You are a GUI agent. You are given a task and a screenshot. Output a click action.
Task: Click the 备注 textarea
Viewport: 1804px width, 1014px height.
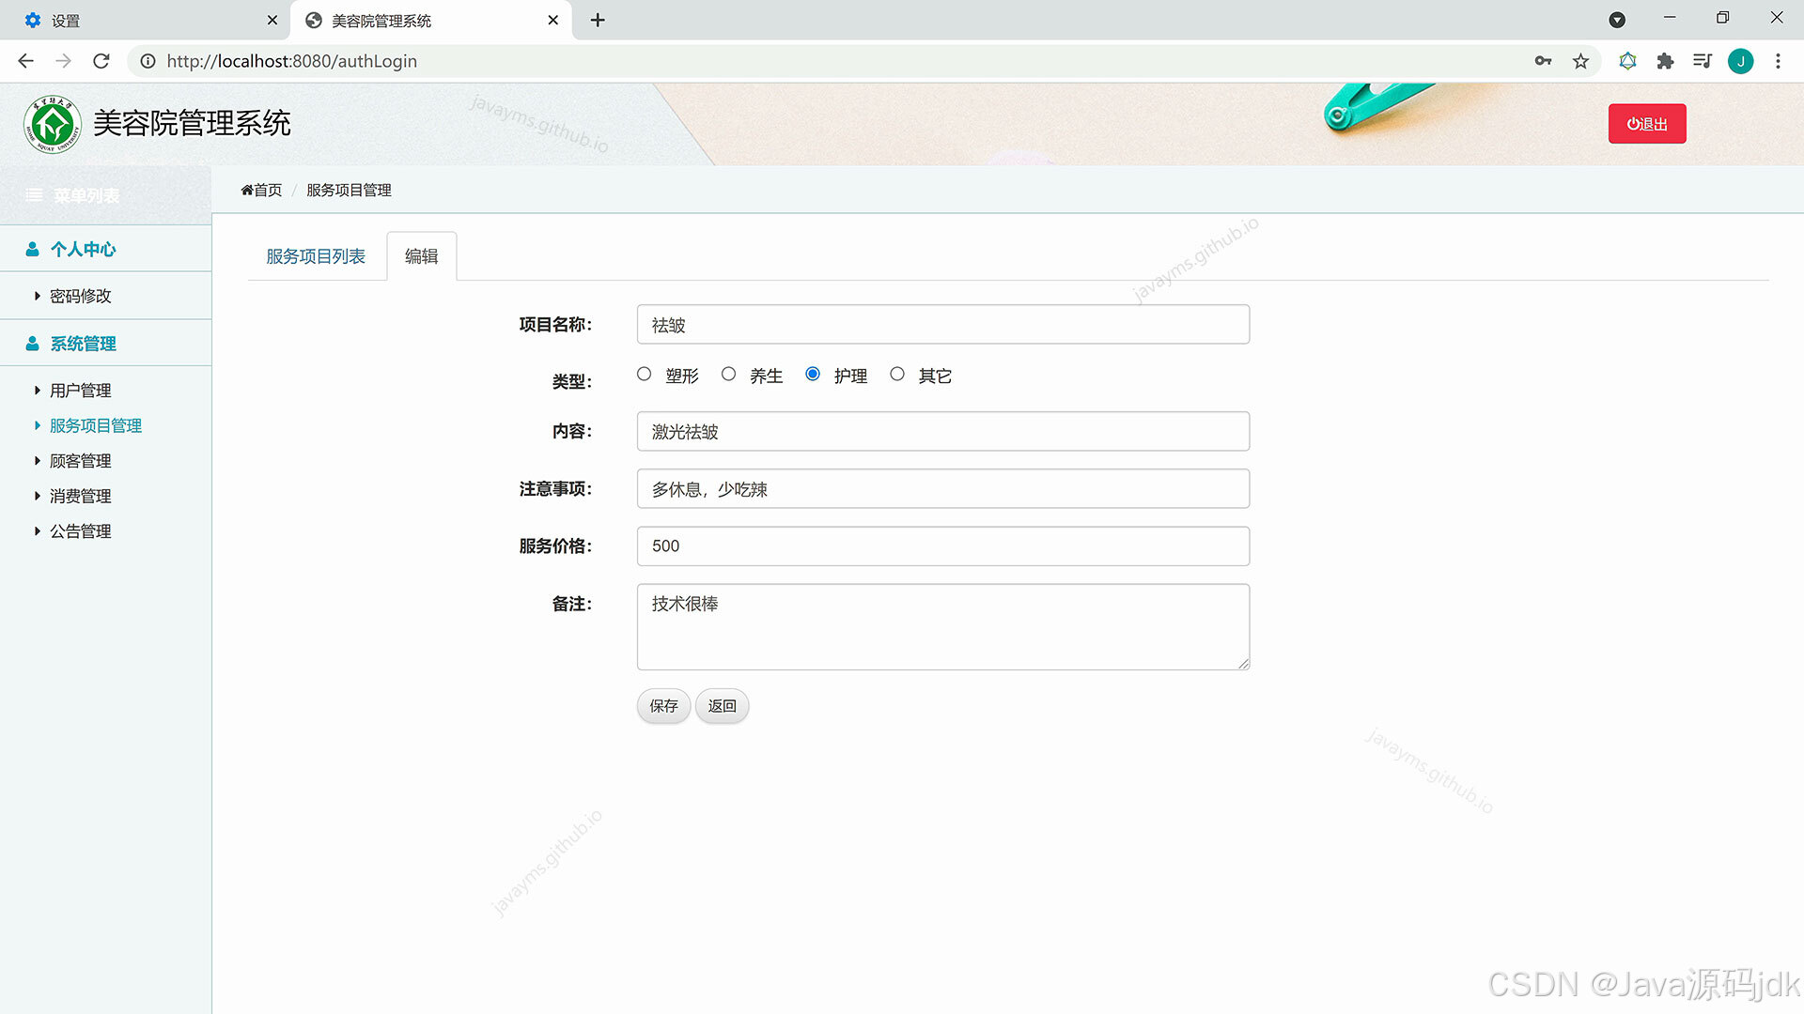[943, 627]
